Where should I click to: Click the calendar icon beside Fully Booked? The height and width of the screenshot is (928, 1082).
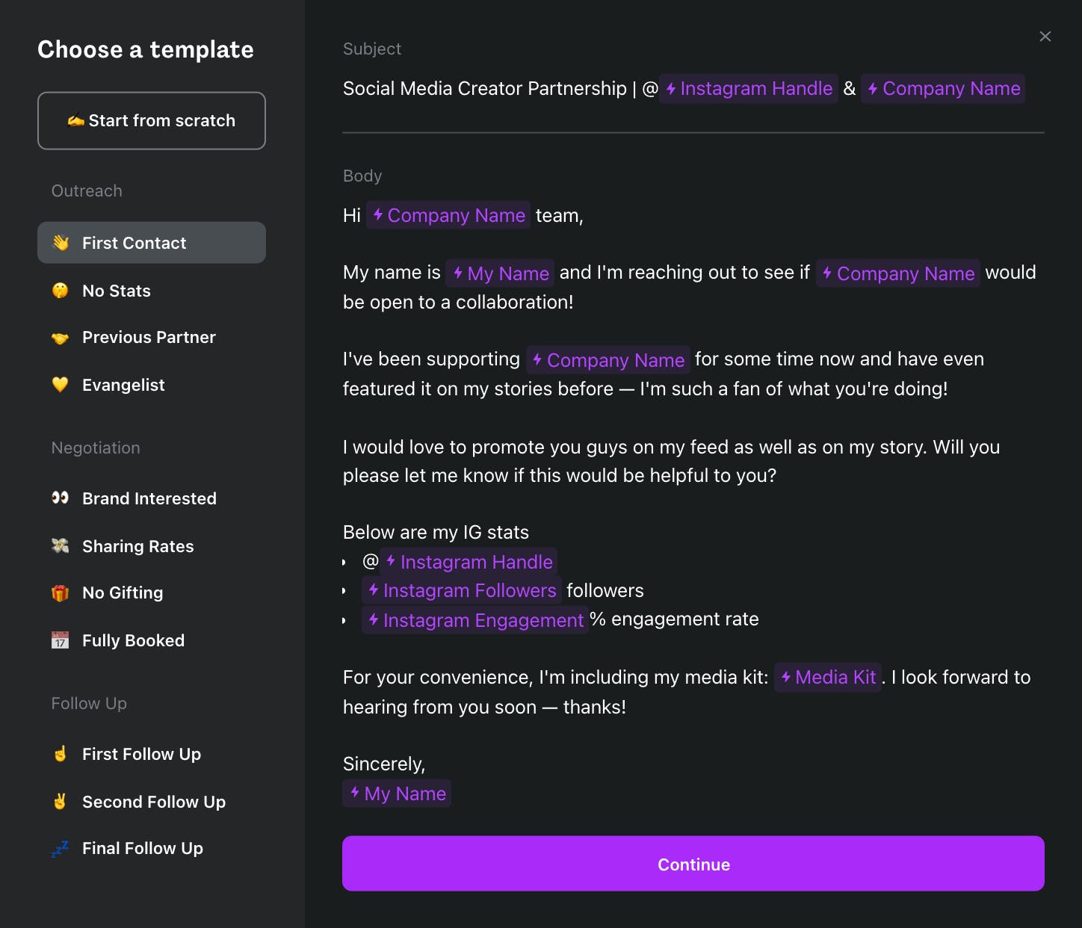point(61,640)
